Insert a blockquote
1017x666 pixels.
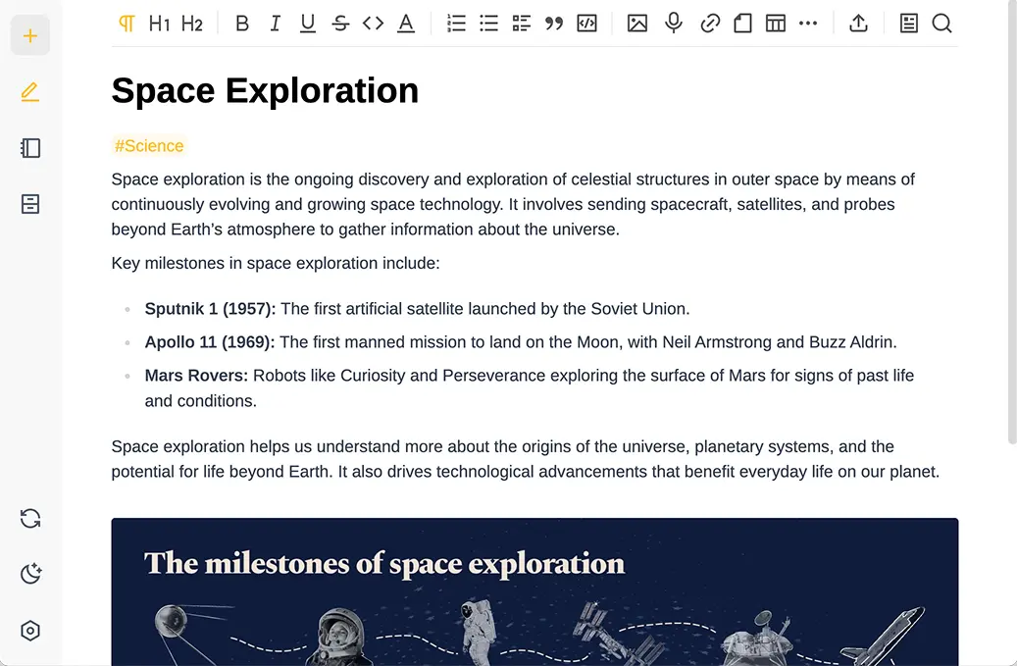554,24
